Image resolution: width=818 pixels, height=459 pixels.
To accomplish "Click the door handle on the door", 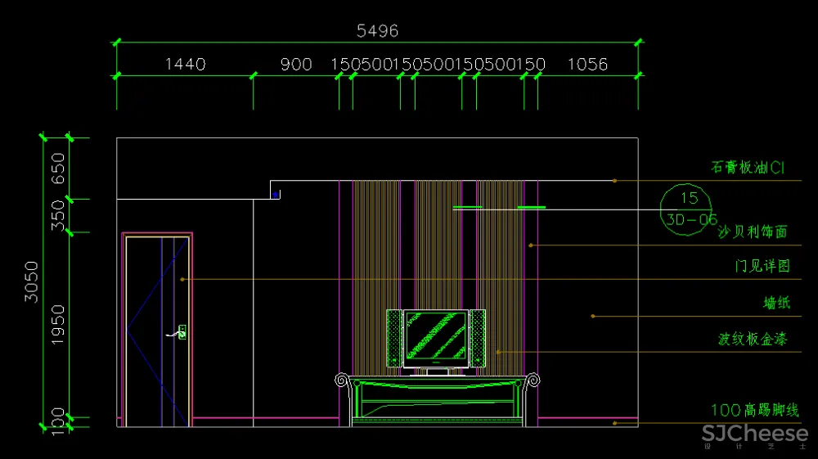I will coord(180,332).
